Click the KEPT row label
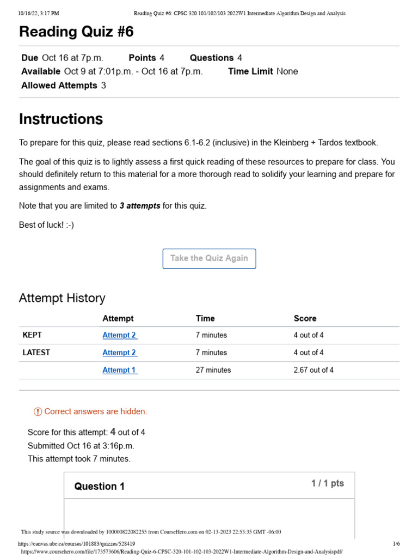 [32, 335]
